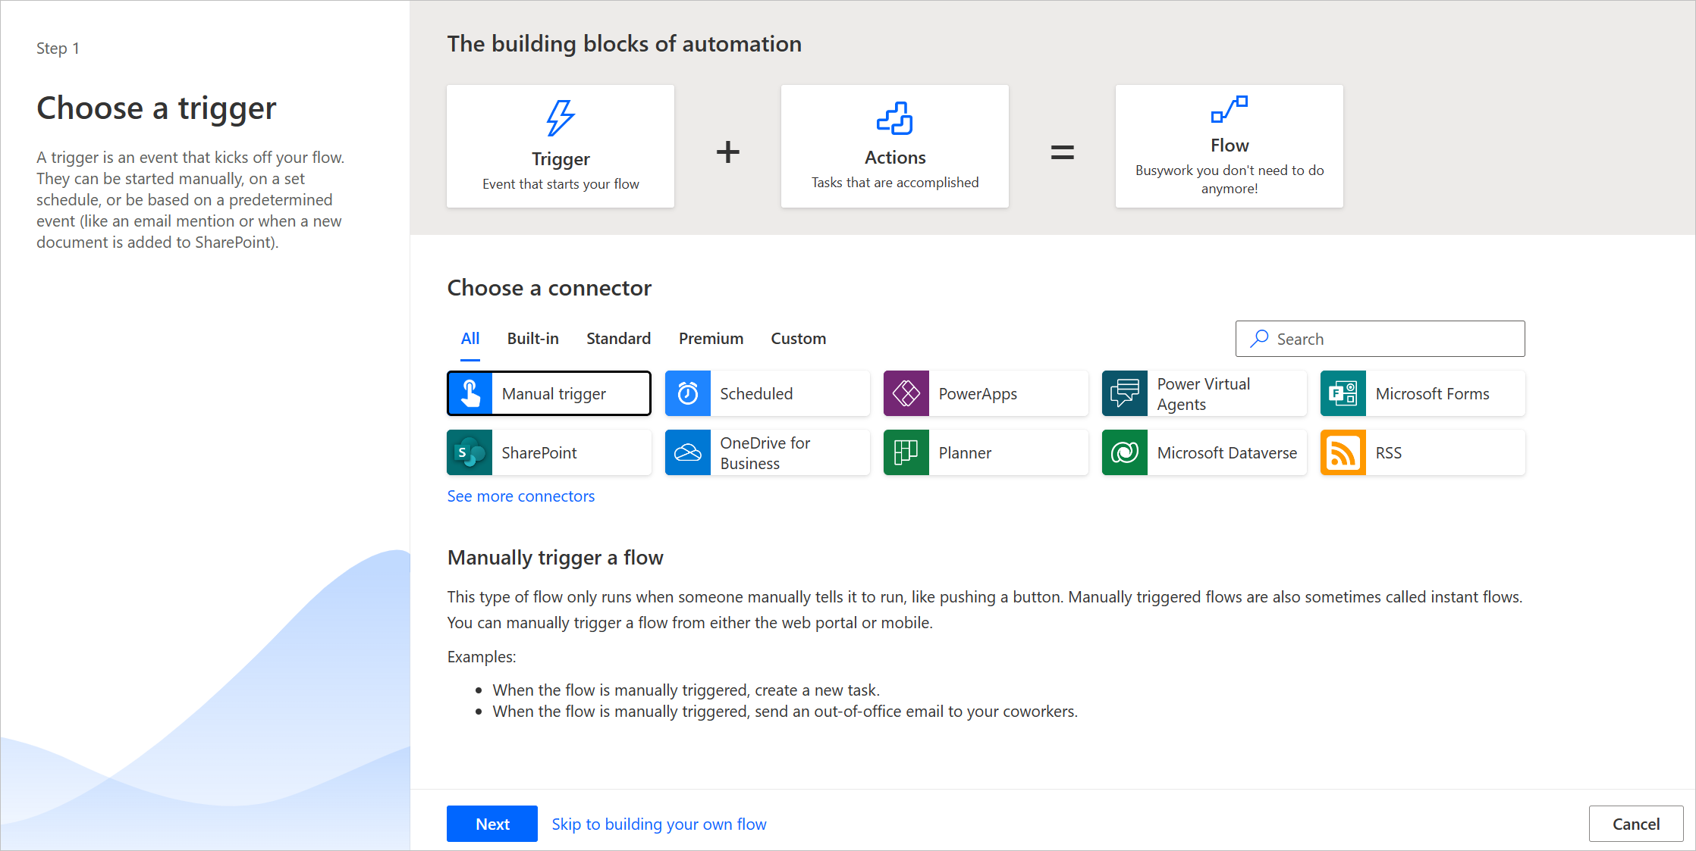1696x851 pixels.
Task: Select the Manual trigger connector icon
Action: pyautogui.click(x=470, y=393)
